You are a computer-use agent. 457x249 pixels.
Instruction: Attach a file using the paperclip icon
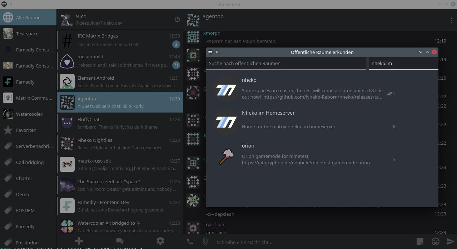click(x=205, y=242)
